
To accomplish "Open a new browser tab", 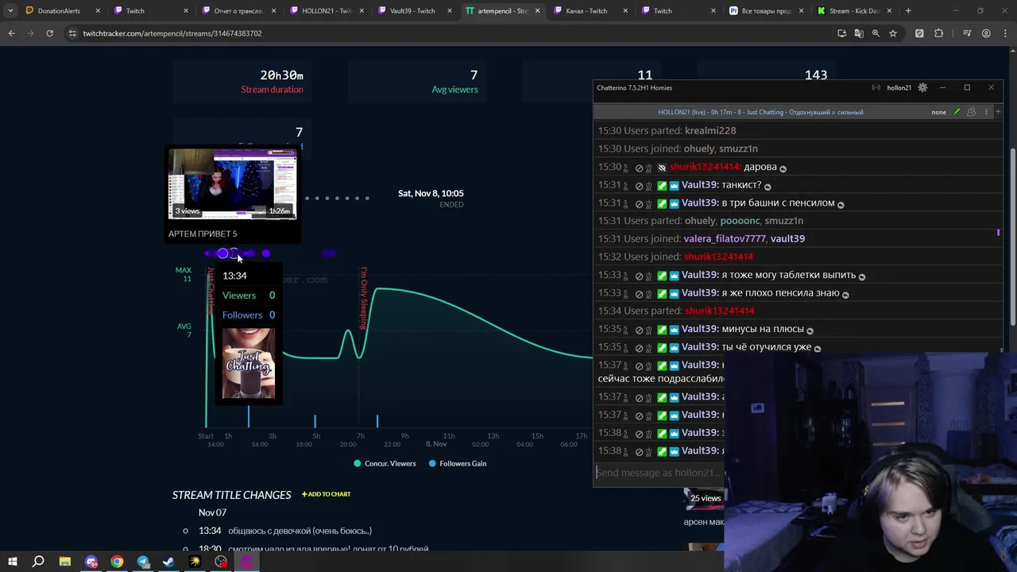I will pos(908,11).
